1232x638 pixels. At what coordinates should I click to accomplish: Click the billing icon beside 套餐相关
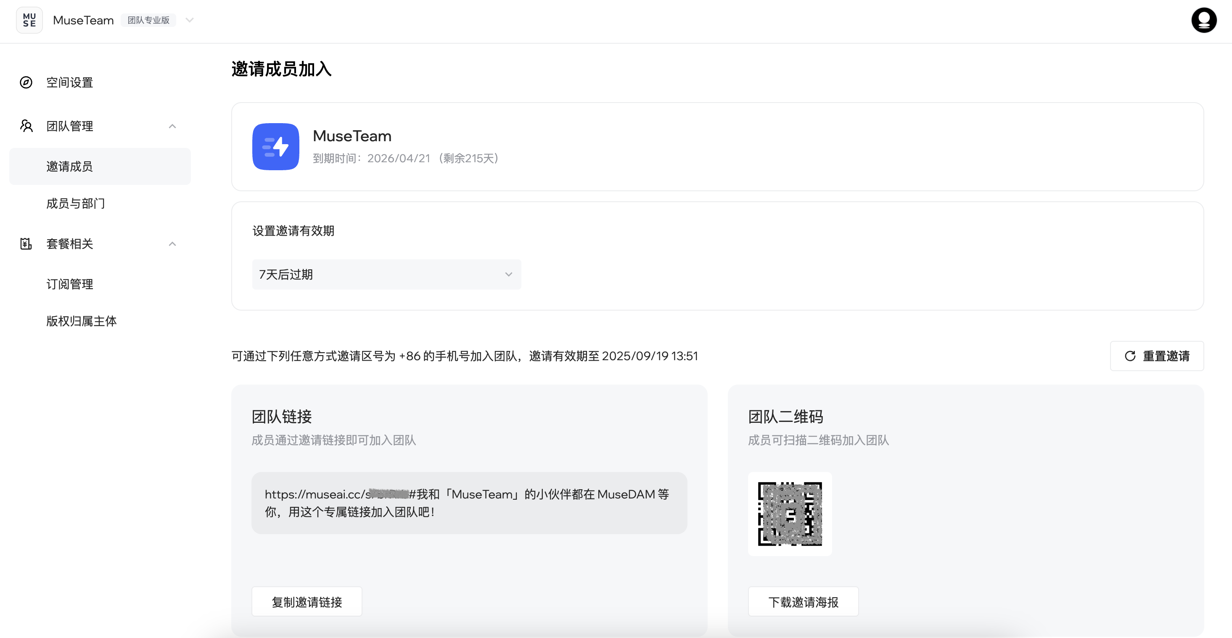[x=26, y=244]
